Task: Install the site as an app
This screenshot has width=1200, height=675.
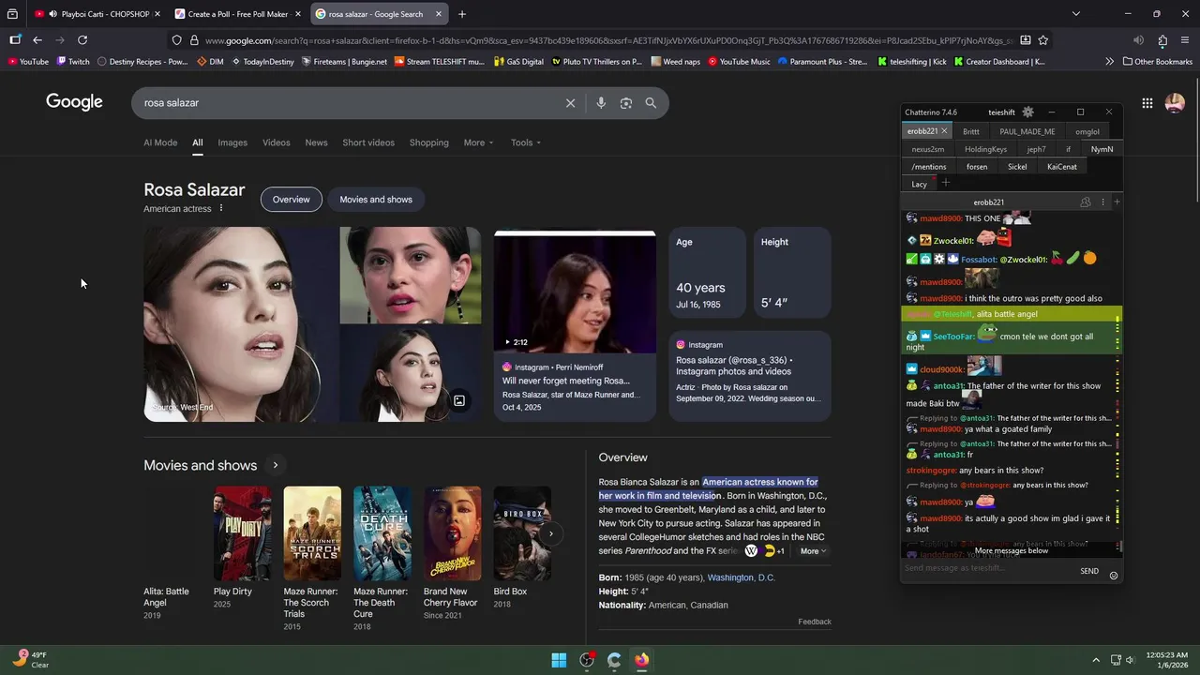Action: (x=1026, y=40)
